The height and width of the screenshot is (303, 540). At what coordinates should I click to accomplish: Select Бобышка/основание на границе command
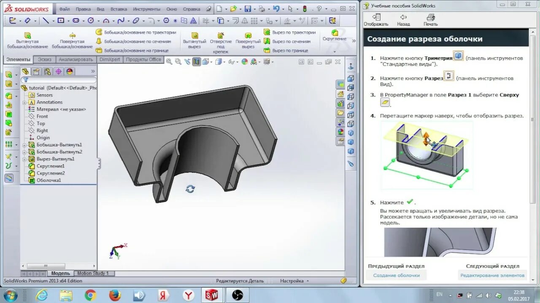(x=132, y=50)
